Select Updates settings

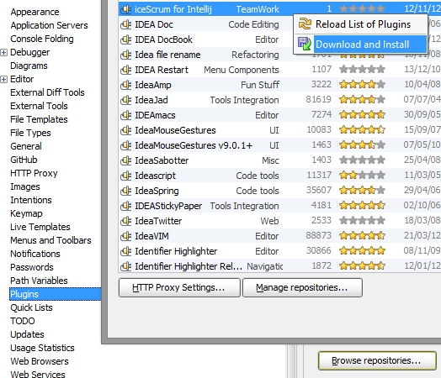[x=27, y=335]
